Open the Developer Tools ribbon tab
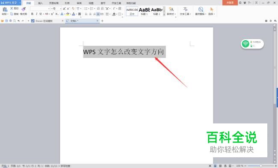The image size is (278, 168). coord(116,3)
